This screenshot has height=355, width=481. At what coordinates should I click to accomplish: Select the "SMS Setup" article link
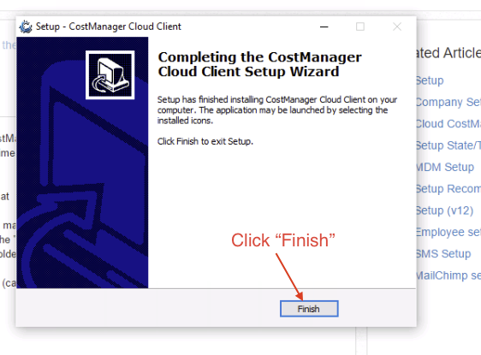click(x=443, y=254)
